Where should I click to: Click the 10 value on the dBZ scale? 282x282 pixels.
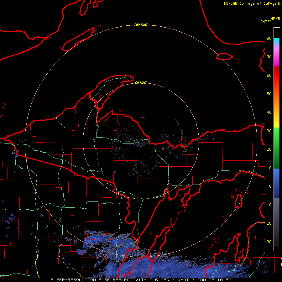tap(269, 168)
